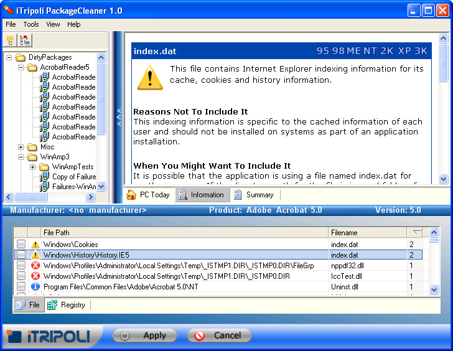The height and width of the screenshot is (351, 453).
Task: Click the iTripoli app icon in title bar
Action: (x=9, y=11)
